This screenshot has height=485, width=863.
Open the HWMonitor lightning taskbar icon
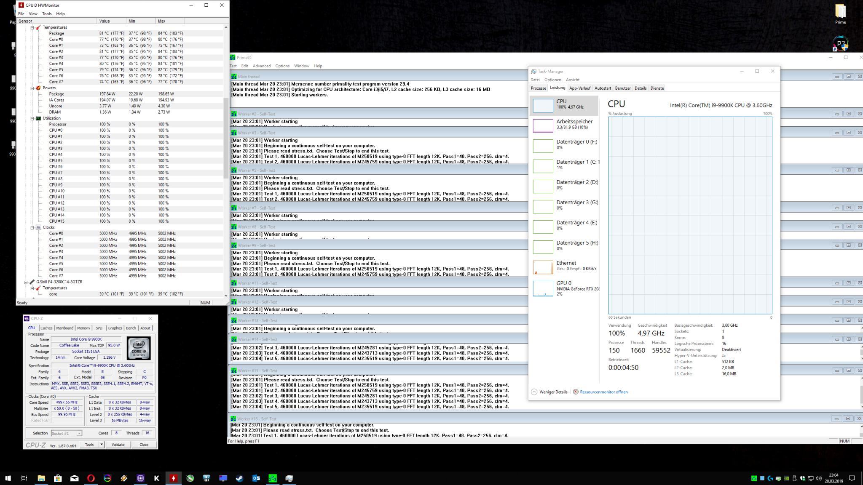173,478
